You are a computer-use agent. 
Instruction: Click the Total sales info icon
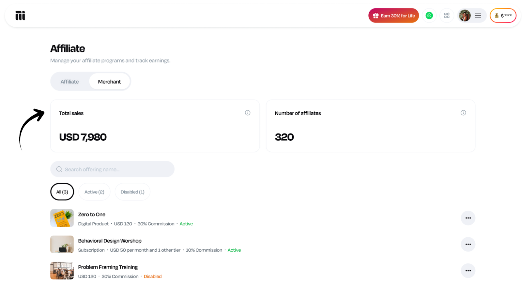point(248,113)
